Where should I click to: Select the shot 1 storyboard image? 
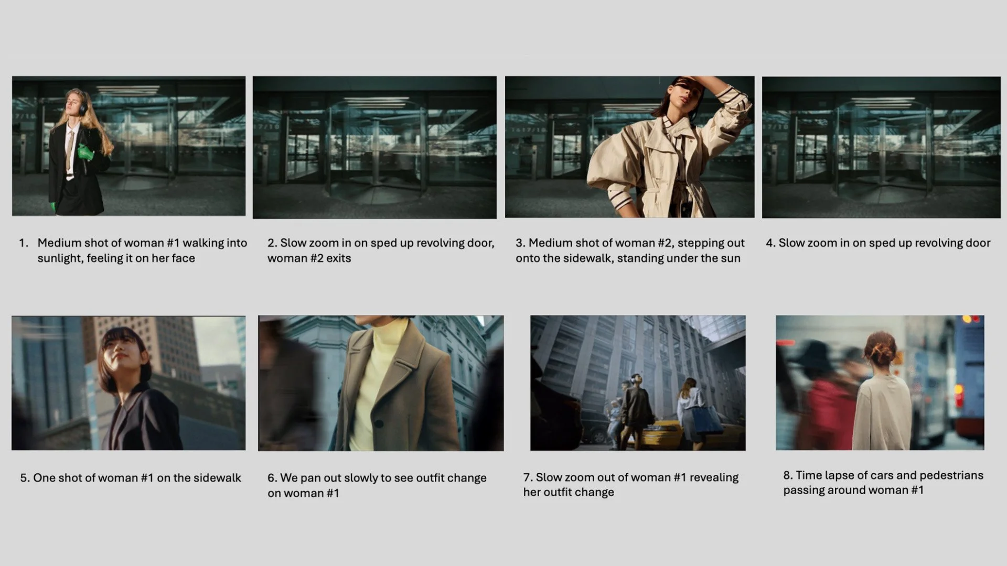point(128,146)
